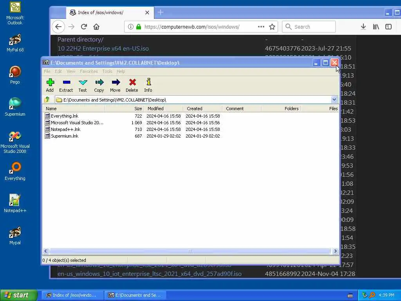Image resolution: width=401 pixels, height=301 pixels.
Task: Select the MyPal 68 desktop icon
Action: pos(15,43)
